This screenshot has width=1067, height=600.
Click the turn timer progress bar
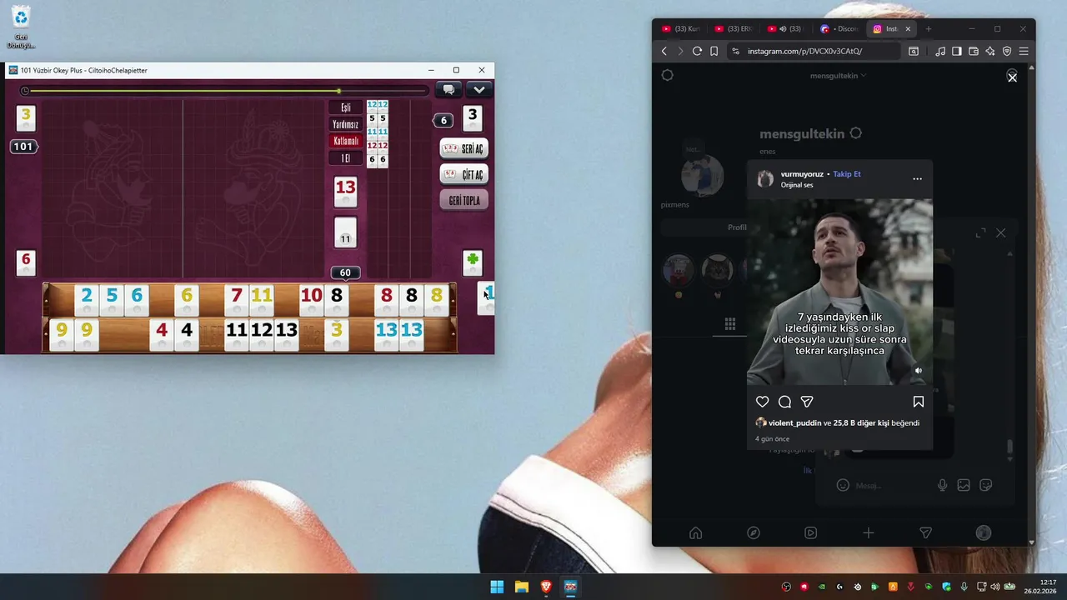click(x=229, y=91)
